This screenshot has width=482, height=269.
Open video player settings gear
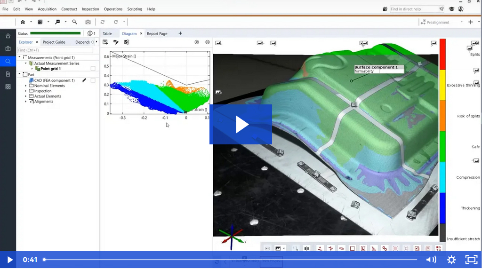tap(451, 260)
